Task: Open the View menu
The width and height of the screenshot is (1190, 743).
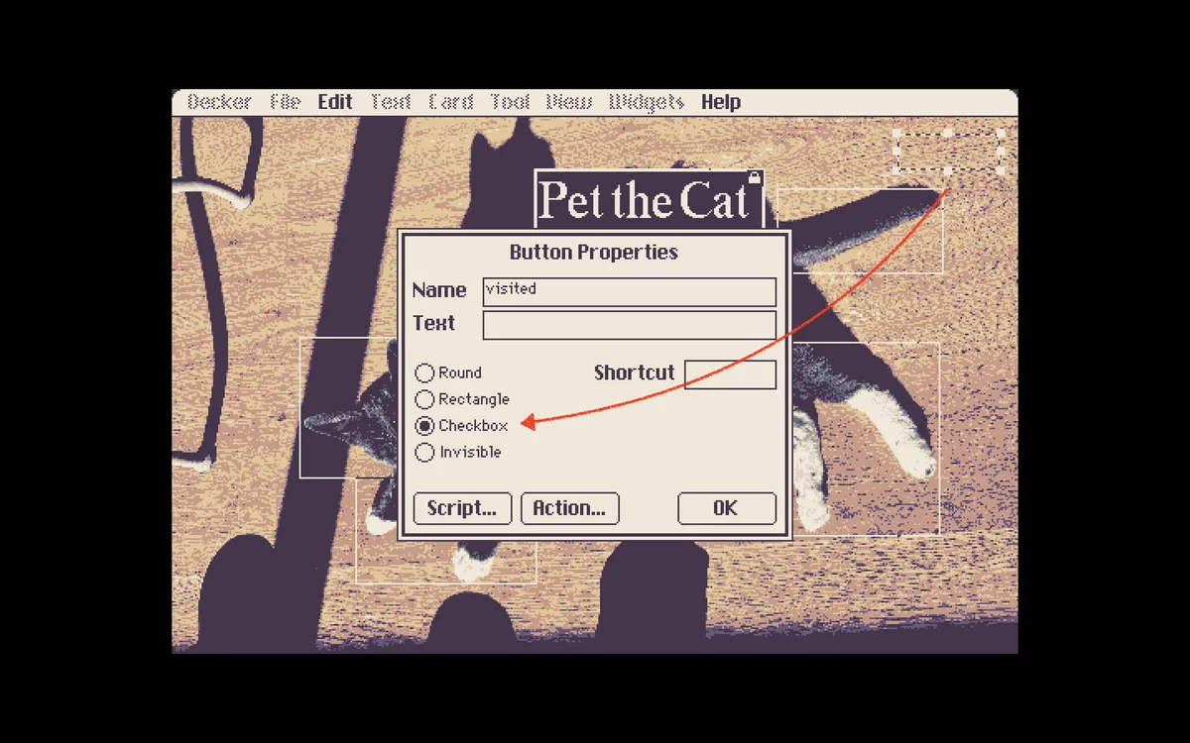Action: (569, 102)
